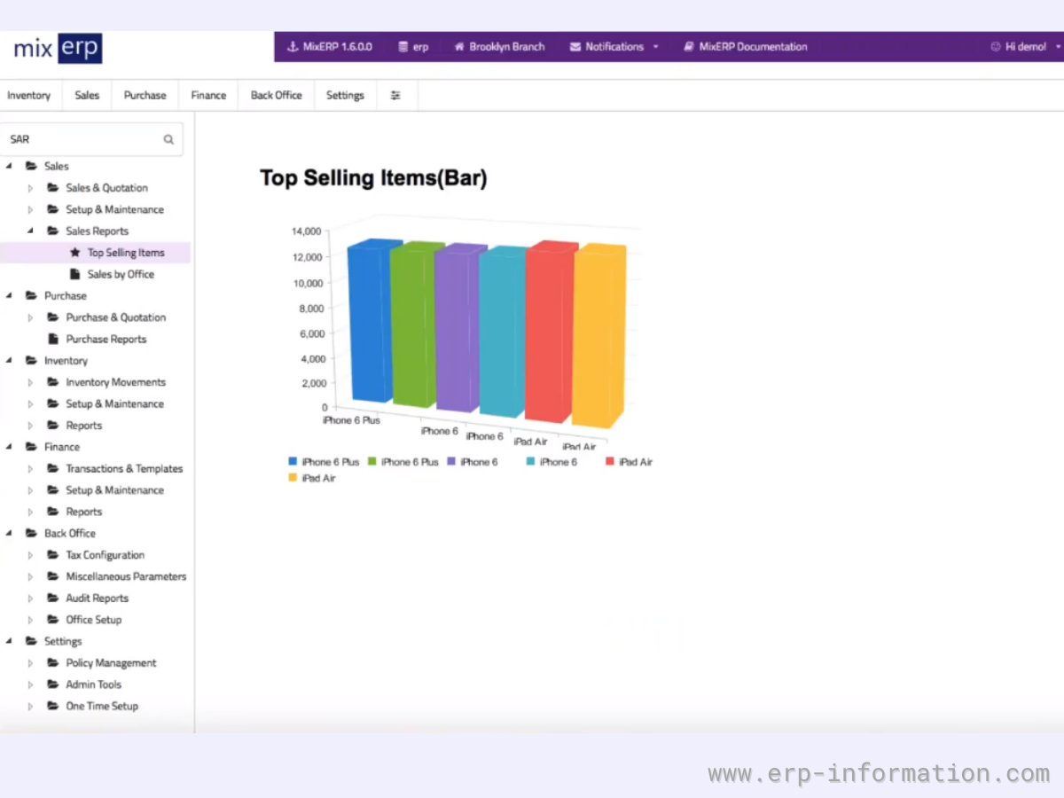This screenshot has width=1064, height=798.
Task: Click the file icon for Purchase Reports
Action: [53, 339]
